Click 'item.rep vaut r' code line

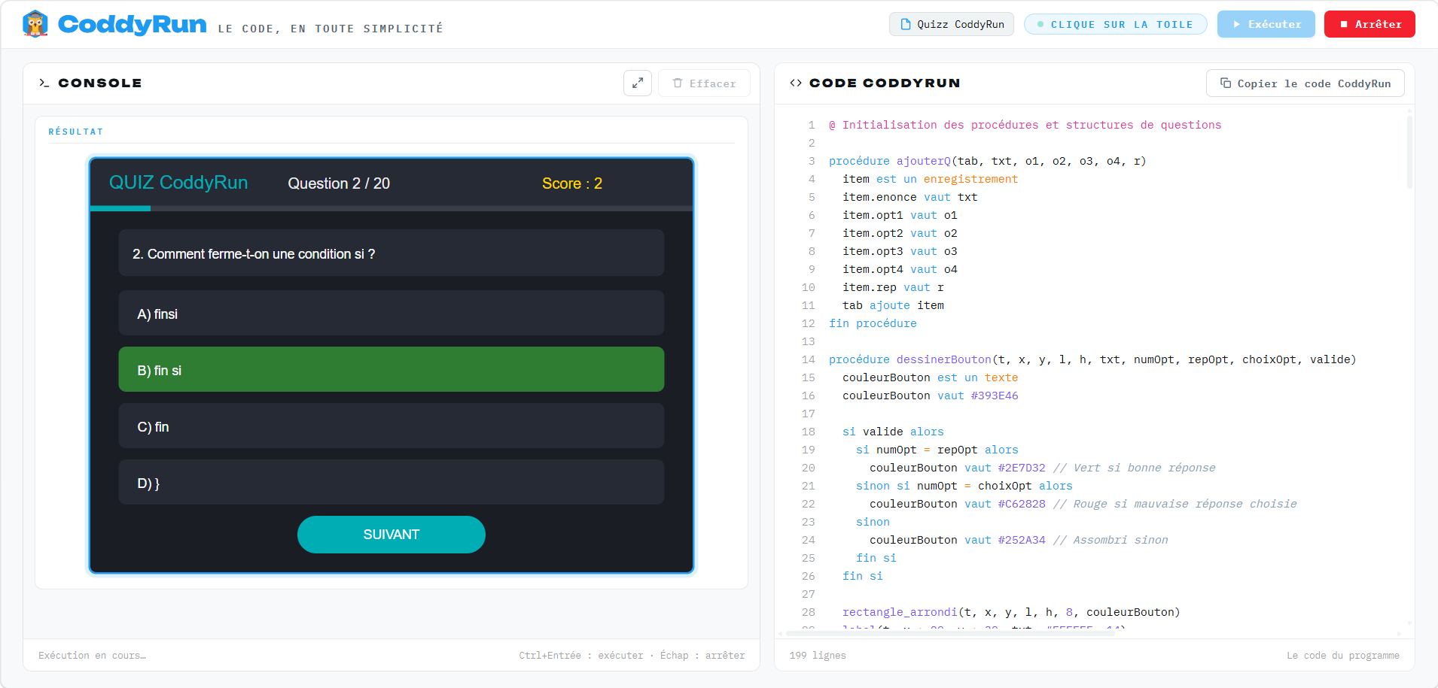click(893, 287)
